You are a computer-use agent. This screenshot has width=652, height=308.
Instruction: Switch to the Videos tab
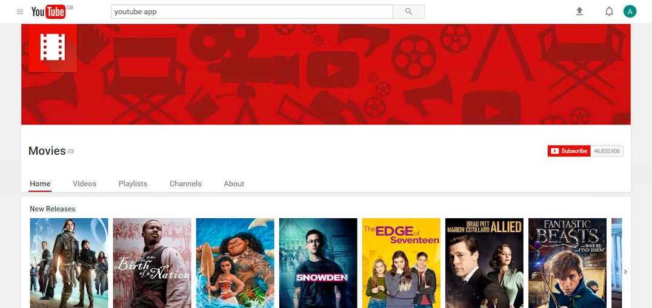pyautogui.click(x=84, y=184)
